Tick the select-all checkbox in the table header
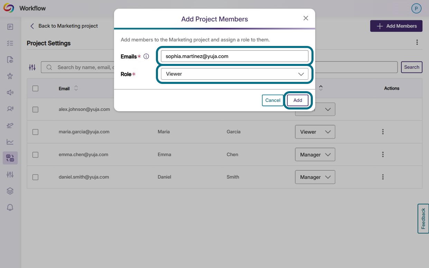 click(35, 88)
